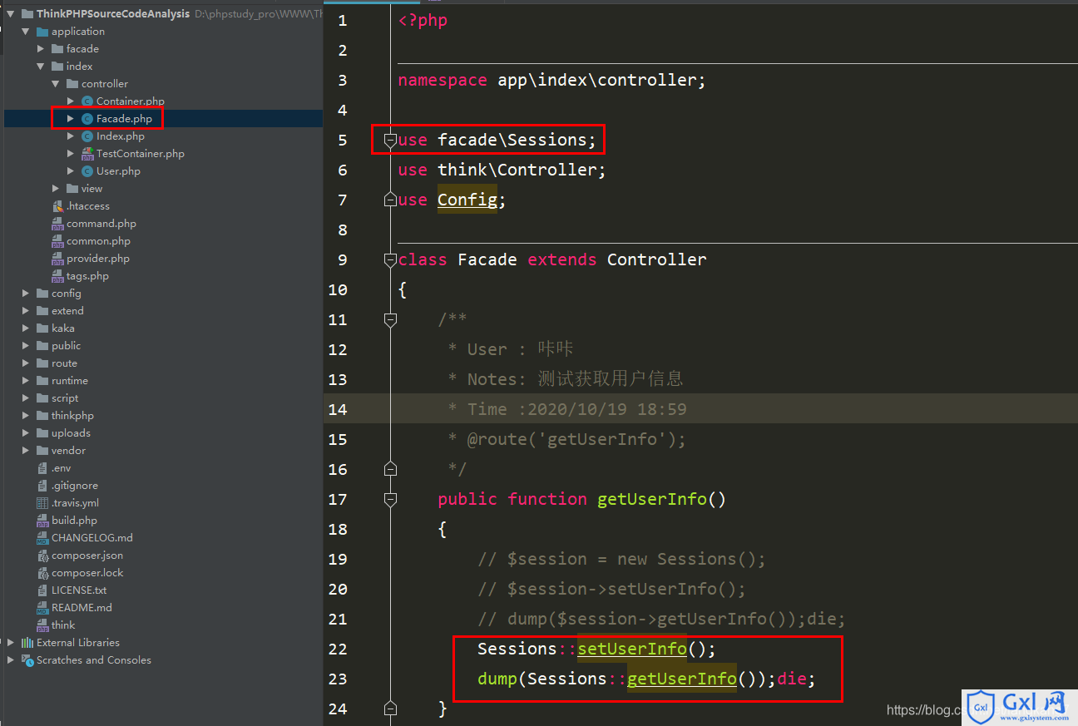Click the Scratches and Consoles icon
Screen dimensions: 1078x726
27,660
